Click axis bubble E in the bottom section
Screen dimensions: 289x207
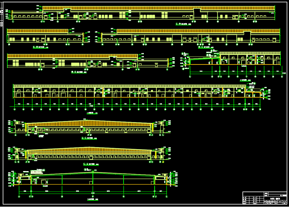tap(62, 196)
